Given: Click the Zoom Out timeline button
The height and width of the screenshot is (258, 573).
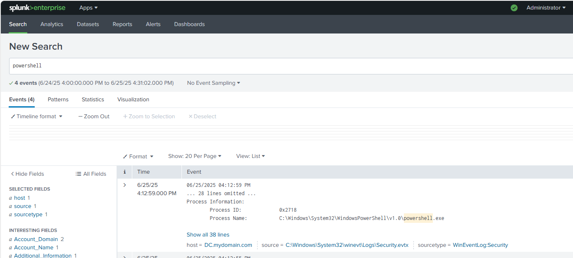Looking at the screenshot, I should click(x=94, y=117).
